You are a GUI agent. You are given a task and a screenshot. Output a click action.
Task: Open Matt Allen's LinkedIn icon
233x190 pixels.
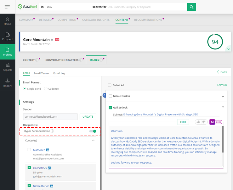click(x=48, y=150)
